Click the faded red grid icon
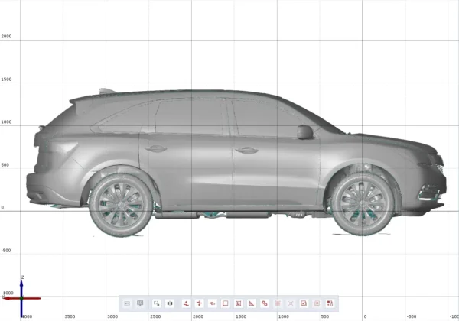 [x=278, y=303]
